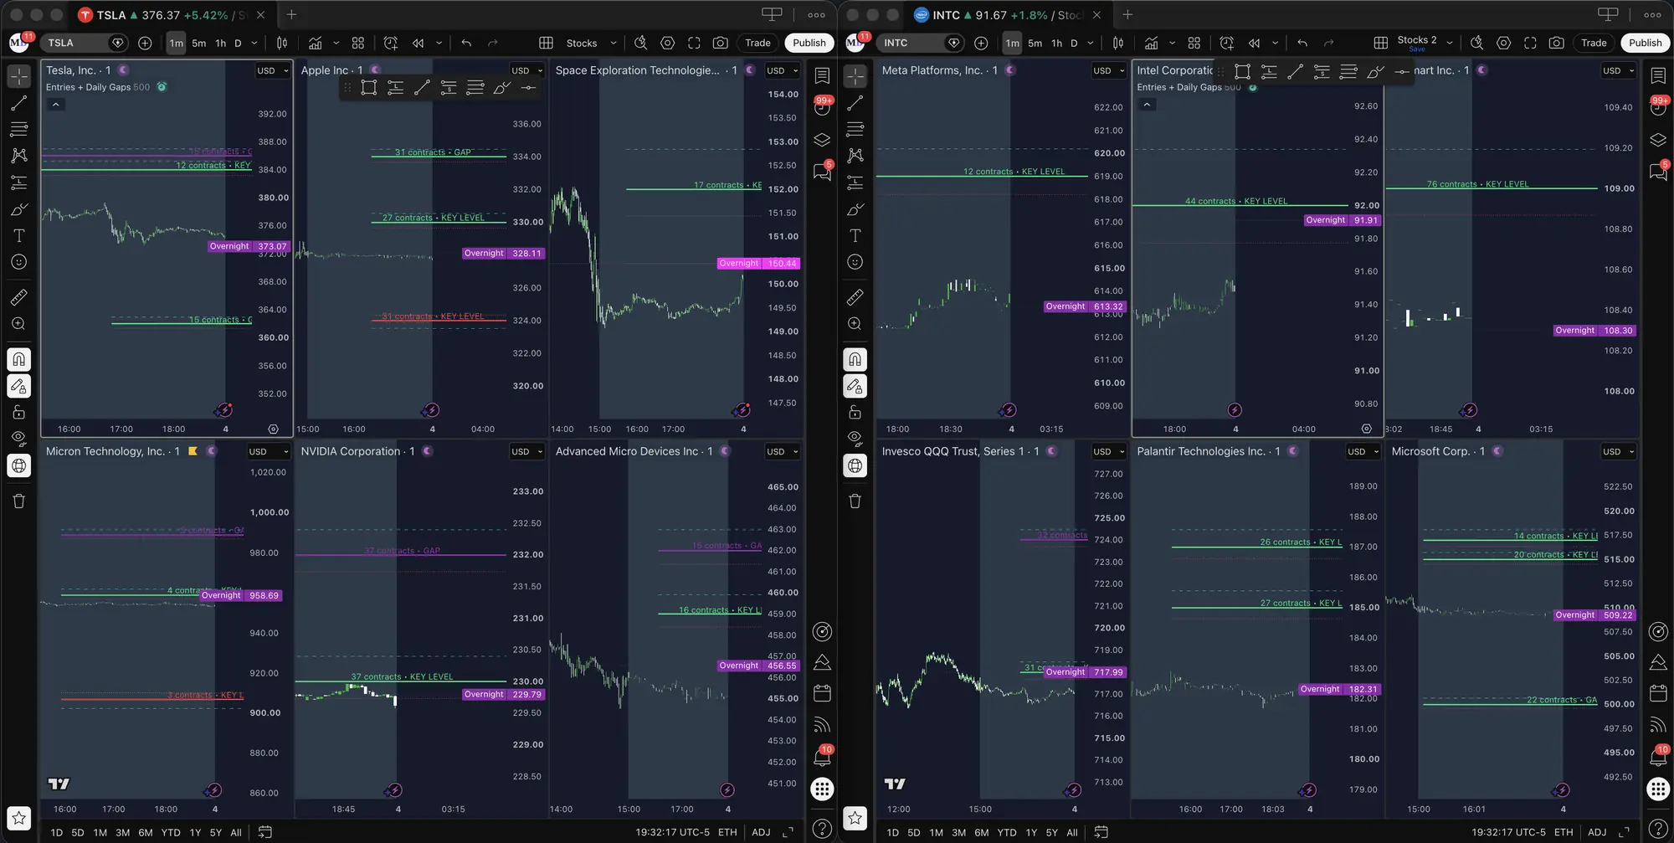Choose the text tool in INTC window sidebar
1674x843 pixels.
(855, 236)
